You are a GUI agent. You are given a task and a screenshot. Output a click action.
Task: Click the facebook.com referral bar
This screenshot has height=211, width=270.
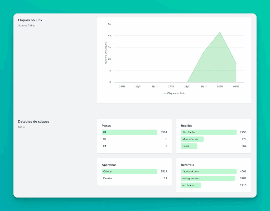click(209, 171)
